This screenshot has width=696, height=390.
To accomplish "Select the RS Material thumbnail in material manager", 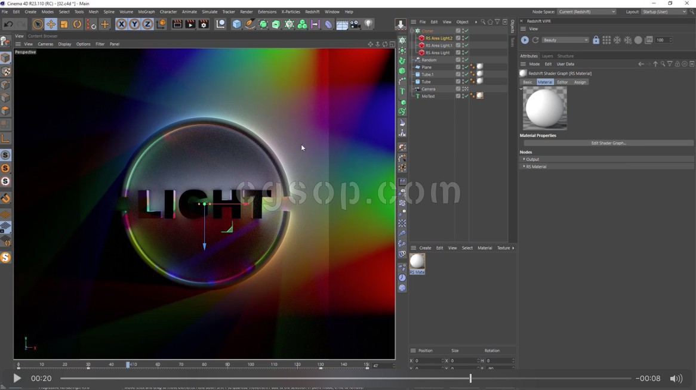I will pyautogui.click(x=417, y=262).
